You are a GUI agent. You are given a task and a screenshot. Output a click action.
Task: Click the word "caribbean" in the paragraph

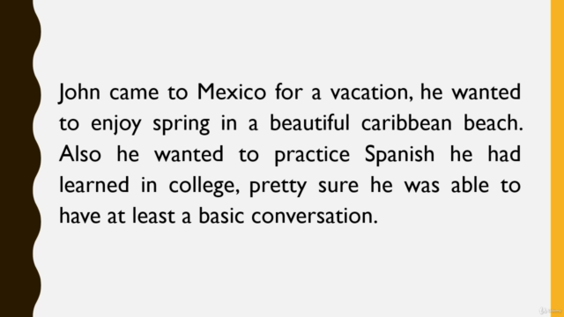tap(406, 122)
